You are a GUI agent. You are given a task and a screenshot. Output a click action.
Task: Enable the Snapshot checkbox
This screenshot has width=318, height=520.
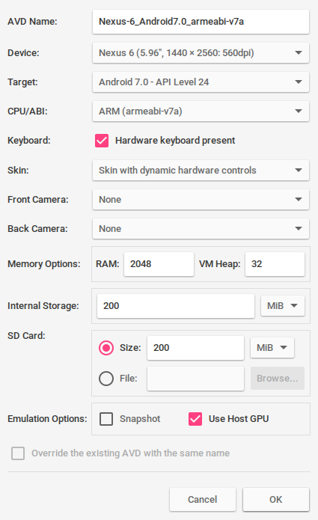coord(106,419)
